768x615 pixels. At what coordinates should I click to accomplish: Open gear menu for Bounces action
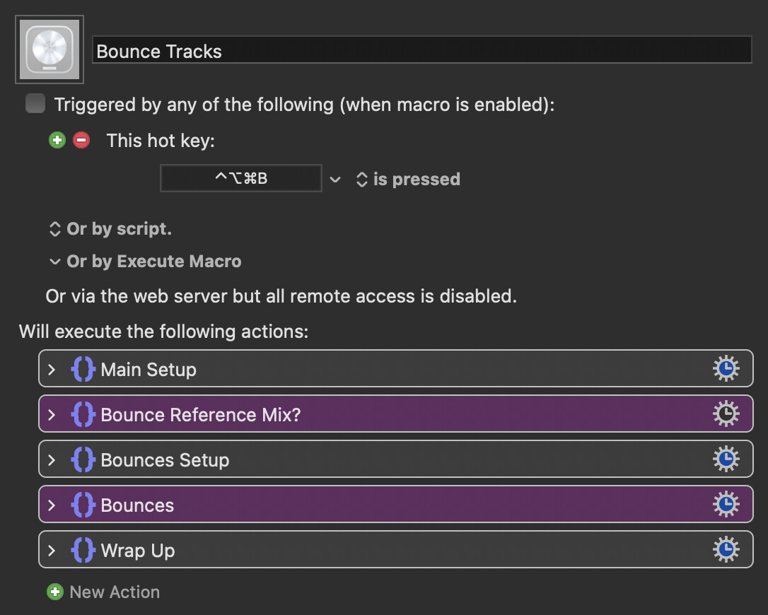pyautogui.click(x=726, y=505)
